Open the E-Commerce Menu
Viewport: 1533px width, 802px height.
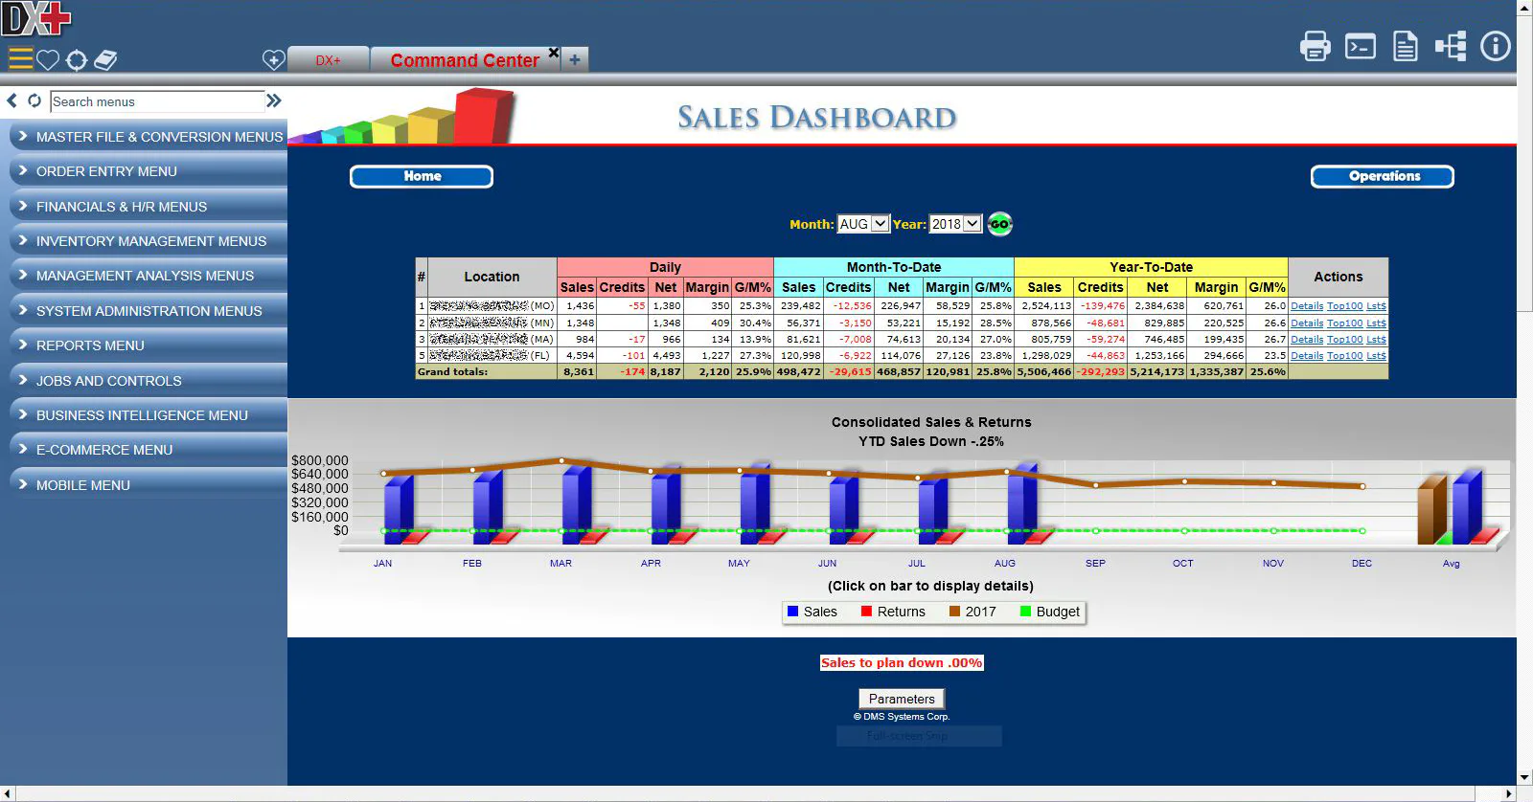148,450
